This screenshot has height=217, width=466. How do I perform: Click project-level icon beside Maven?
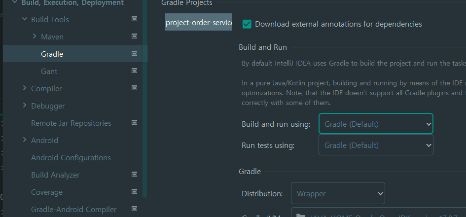pyautogui.click(x=134, y=36)
